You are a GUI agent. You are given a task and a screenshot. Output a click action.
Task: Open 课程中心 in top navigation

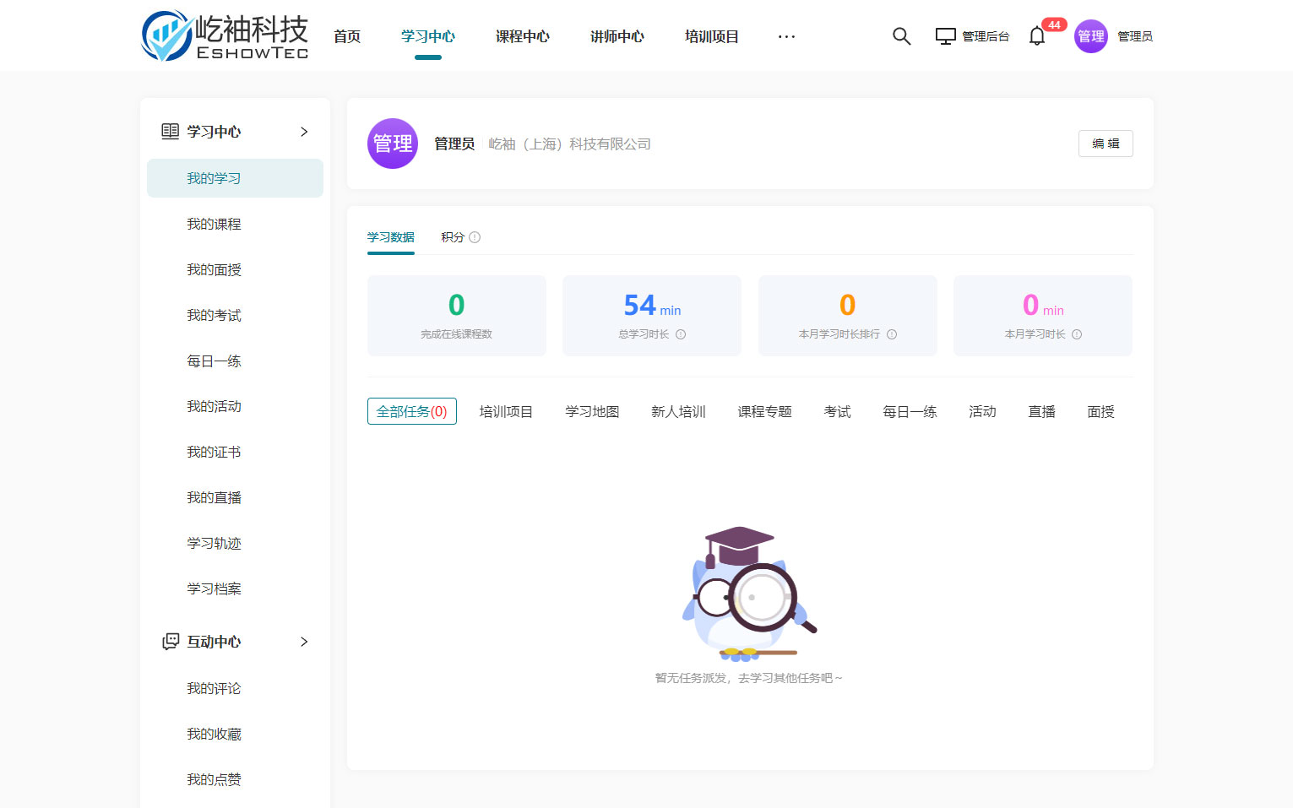coord(523,36)
